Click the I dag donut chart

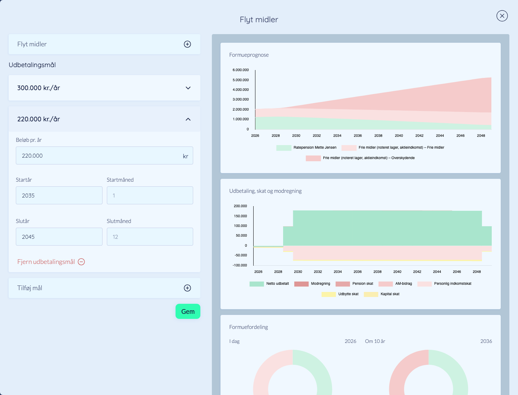[x=292, y=373]
